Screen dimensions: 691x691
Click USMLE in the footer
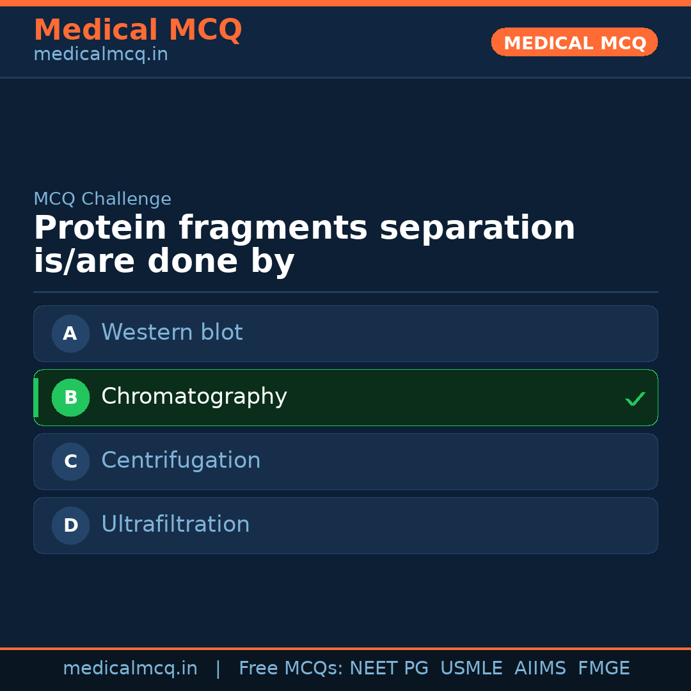tap(471, 669)
